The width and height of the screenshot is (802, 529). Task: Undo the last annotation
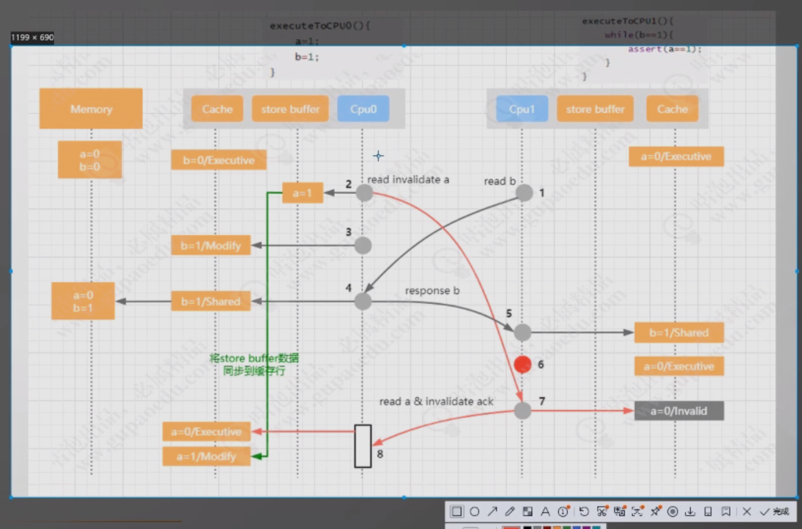[584, 512]
